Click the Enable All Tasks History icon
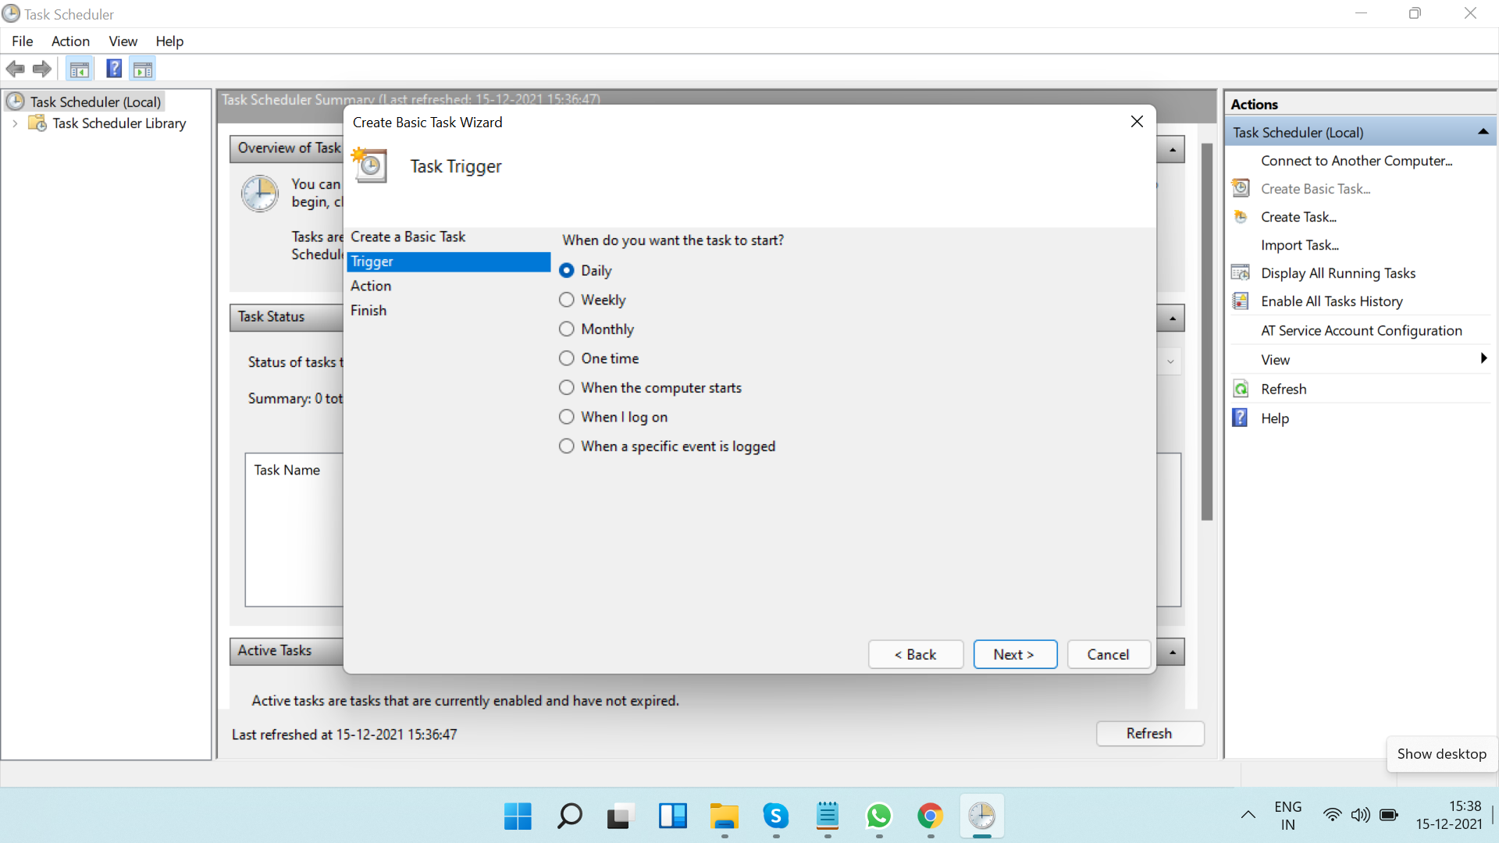Viewport: 1499px width, 843px height. point(1241,301)
